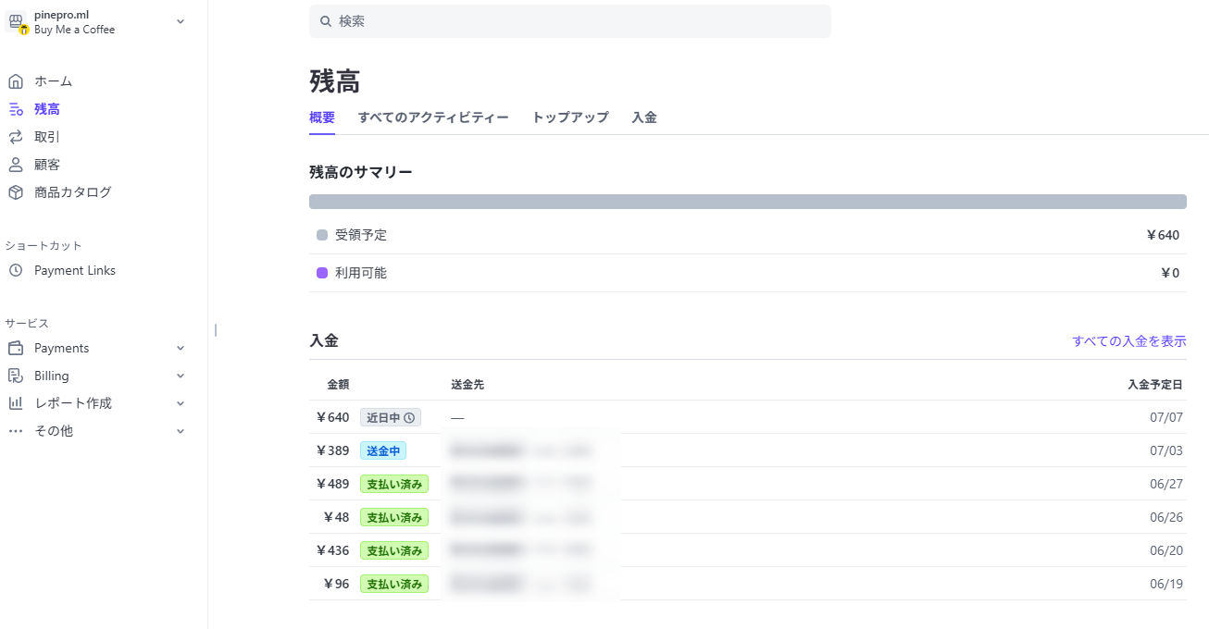Click the 商品カタログ box icon

(x=15, y=192)
